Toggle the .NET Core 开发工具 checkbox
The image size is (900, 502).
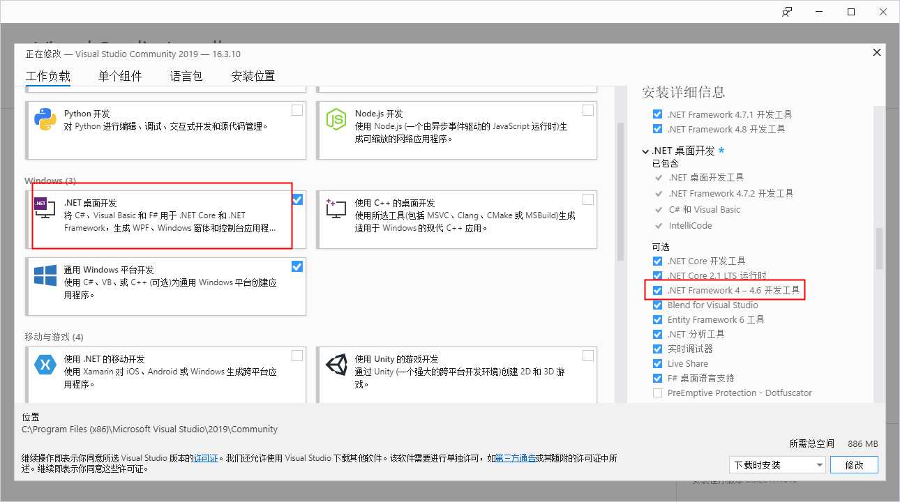coord(657,261)
